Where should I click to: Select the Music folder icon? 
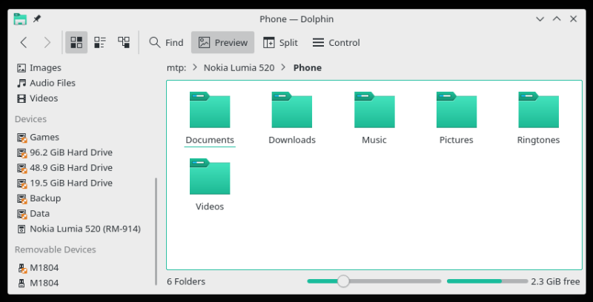pyautogui.click(x=374, y=110)
